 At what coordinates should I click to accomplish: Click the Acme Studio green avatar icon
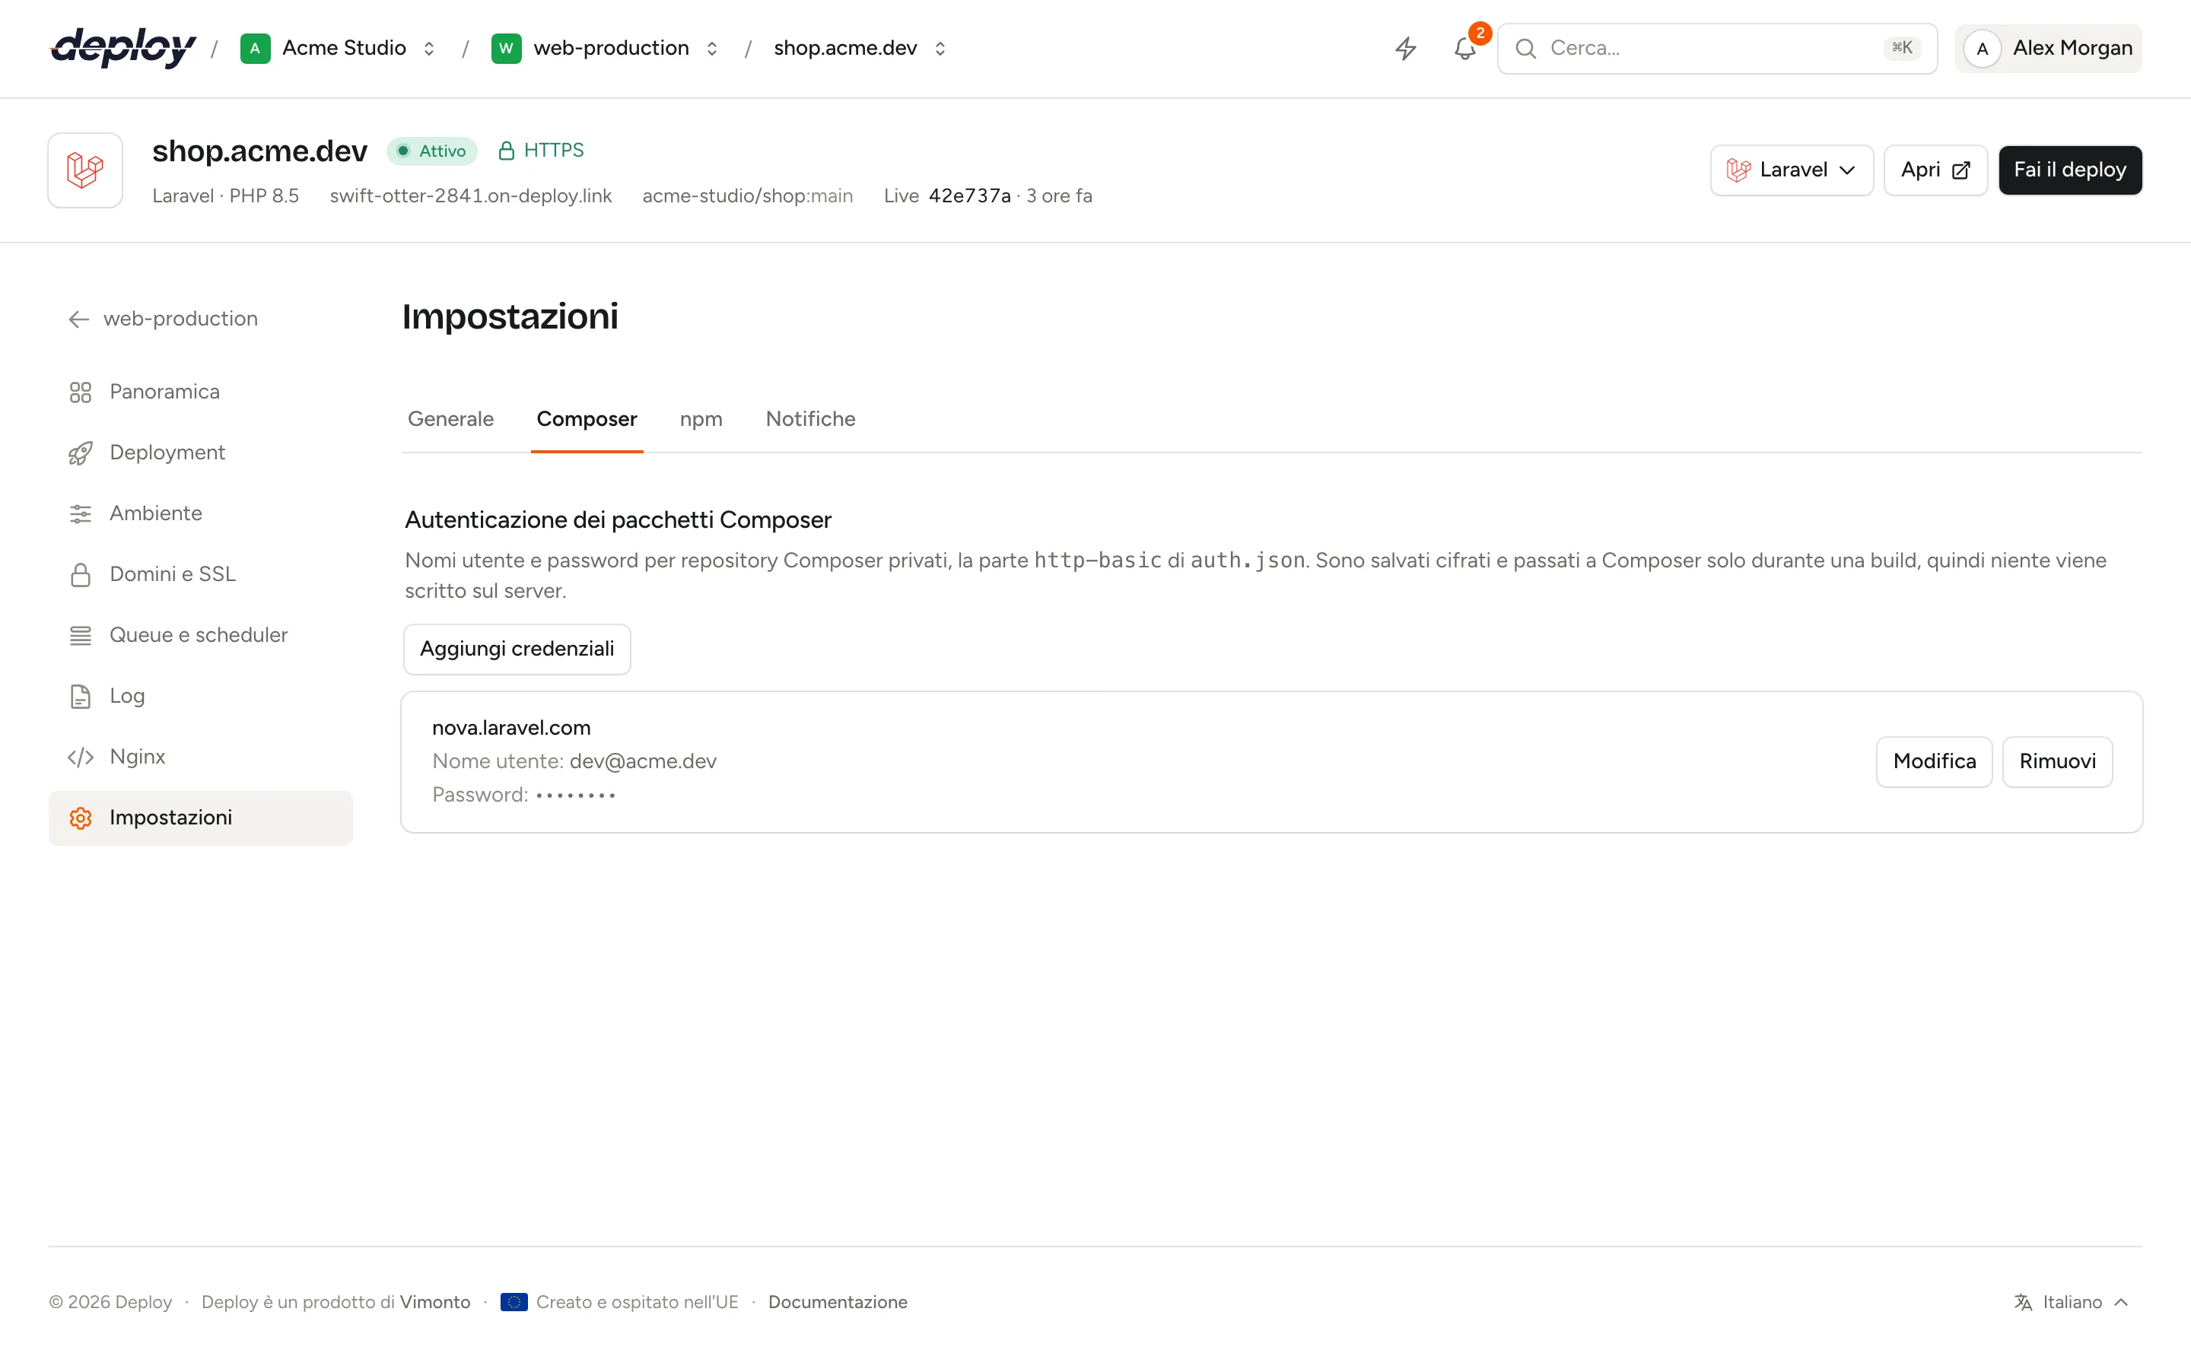click(x=256, y=48)
